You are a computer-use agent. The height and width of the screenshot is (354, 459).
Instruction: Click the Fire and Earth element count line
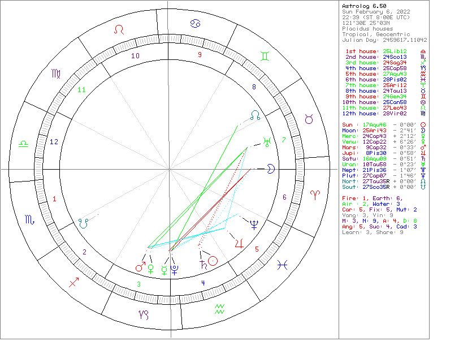pos(373,197)
